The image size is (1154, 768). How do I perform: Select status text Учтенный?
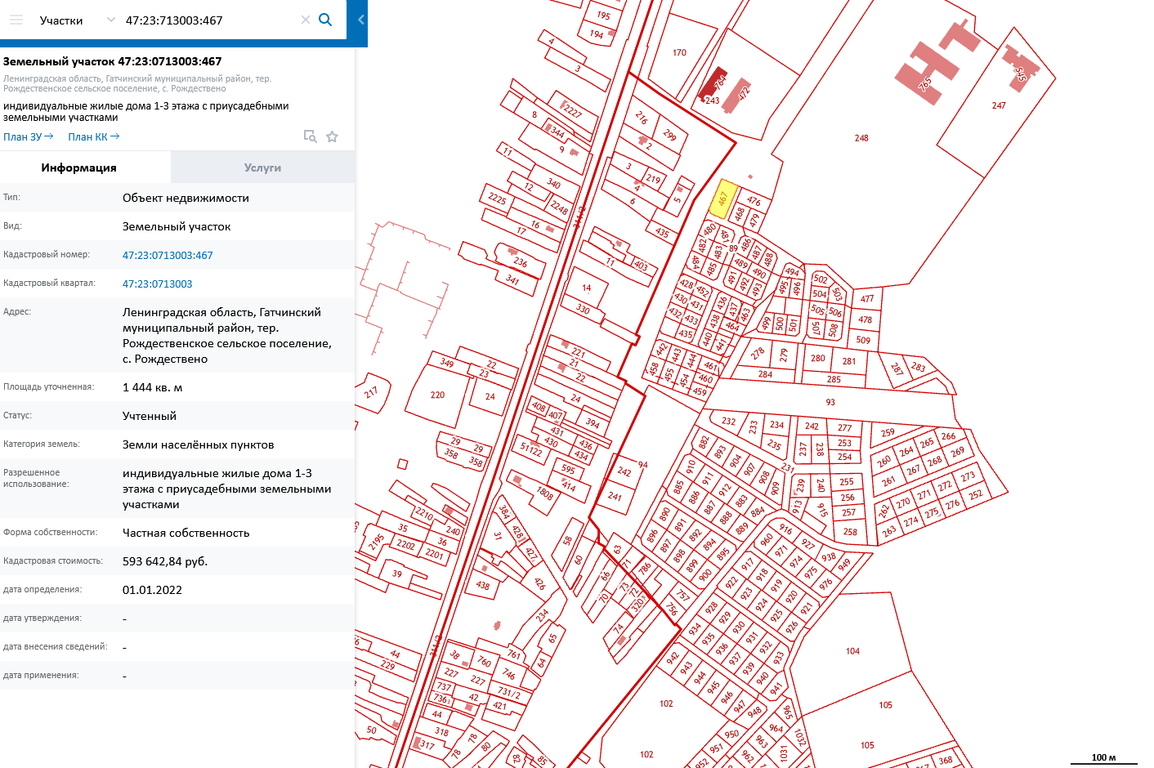click(x=150, y=416)
